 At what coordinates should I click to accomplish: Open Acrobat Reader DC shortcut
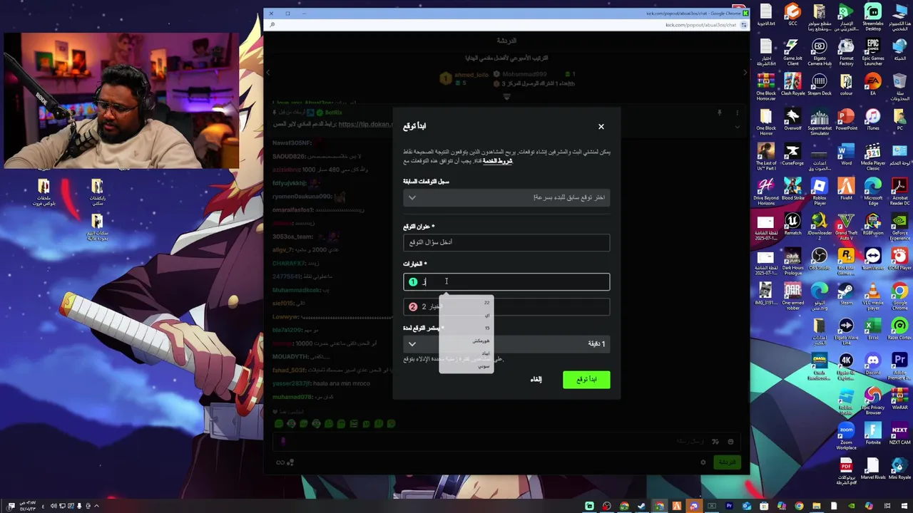pos(899,192)
